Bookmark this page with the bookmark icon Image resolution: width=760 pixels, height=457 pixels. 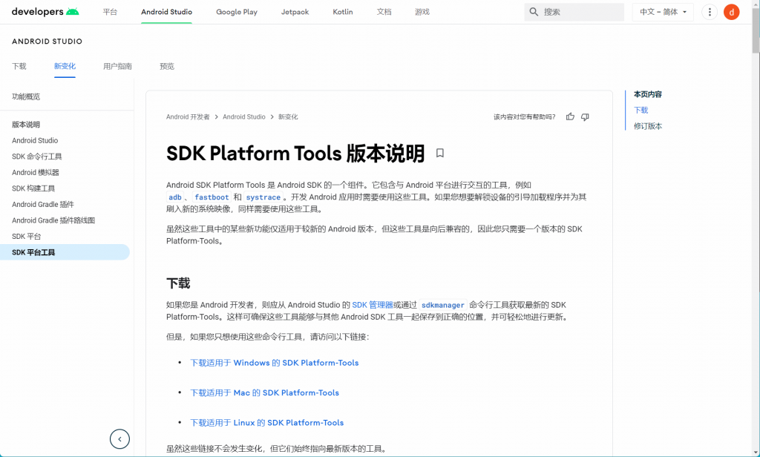(439, 153)
